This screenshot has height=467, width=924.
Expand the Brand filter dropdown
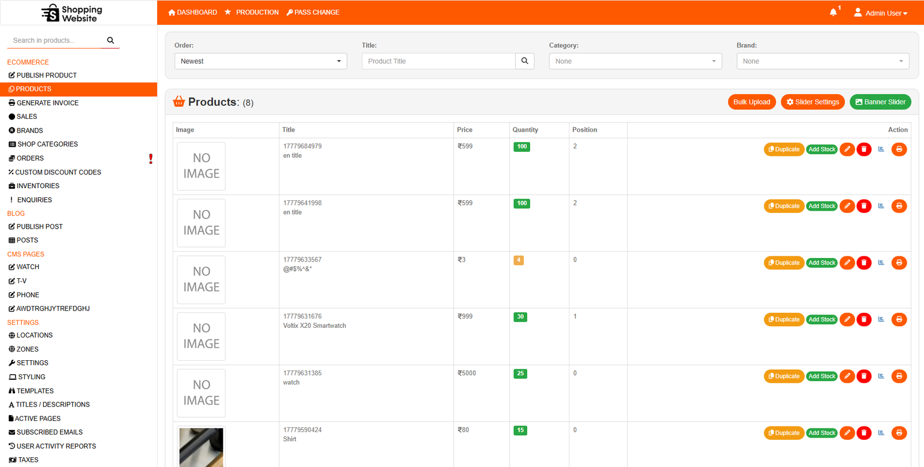(x=823, y=61)
